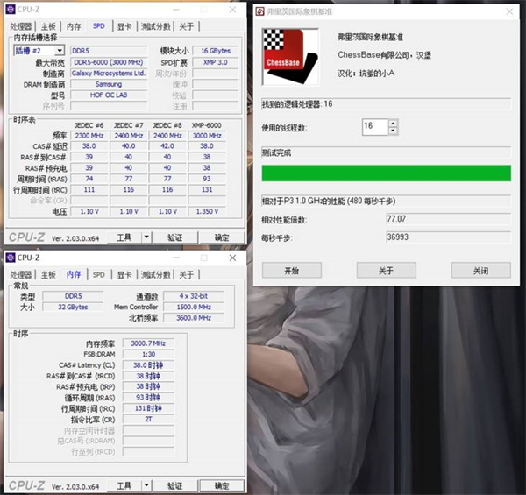The width and height of the screenshot is (526, 495).
Task: Increase the thread count with the up arrow
Action: [392, 123]
